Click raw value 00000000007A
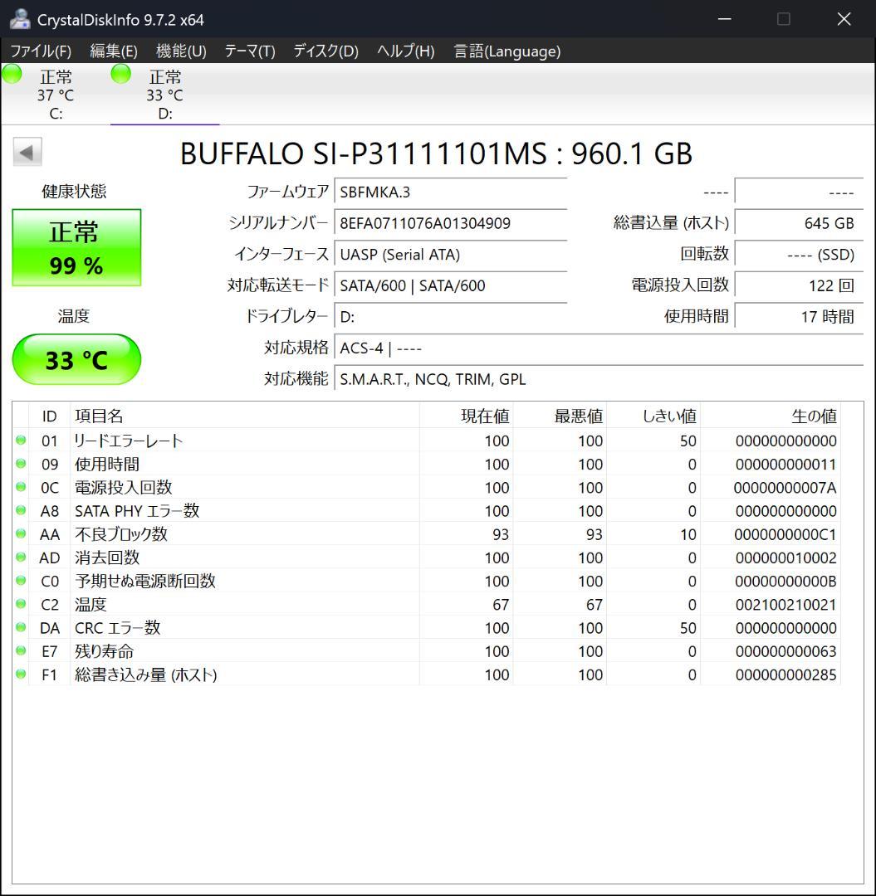The image size is (876, 896). [x=785, y=488]
